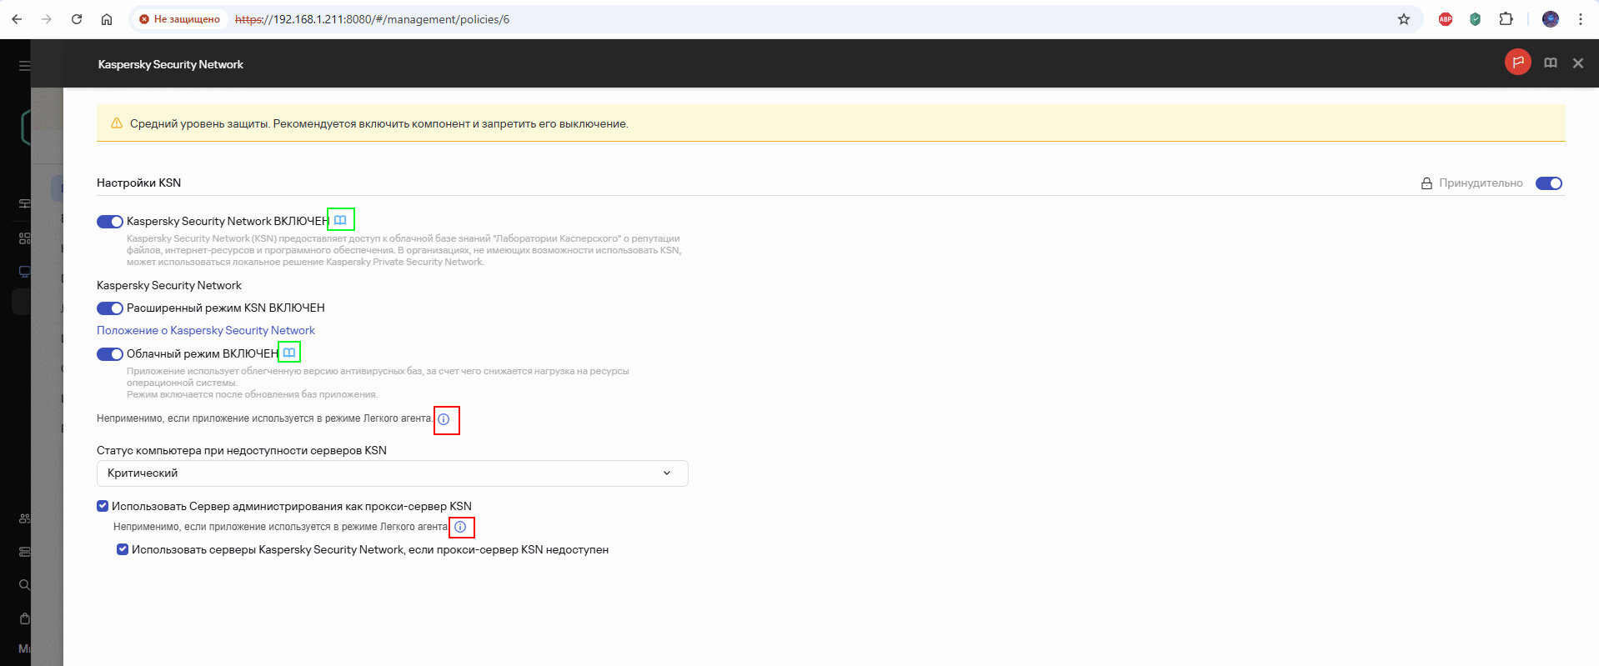Open the ABP extension icon
The image size is (1599, 666).
pyautogui.click(x=1446, y=19)
